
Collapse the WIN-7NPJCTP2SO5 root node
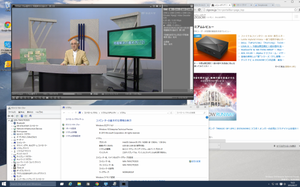(x=9, y=120)
